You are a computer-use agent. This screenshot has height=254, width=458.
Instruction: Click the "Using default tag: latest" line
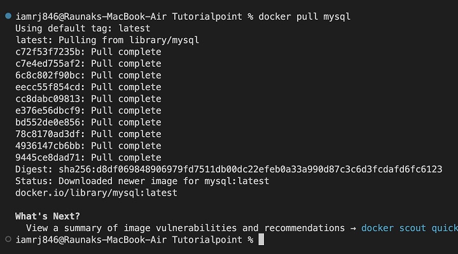[x=83, y=29]
